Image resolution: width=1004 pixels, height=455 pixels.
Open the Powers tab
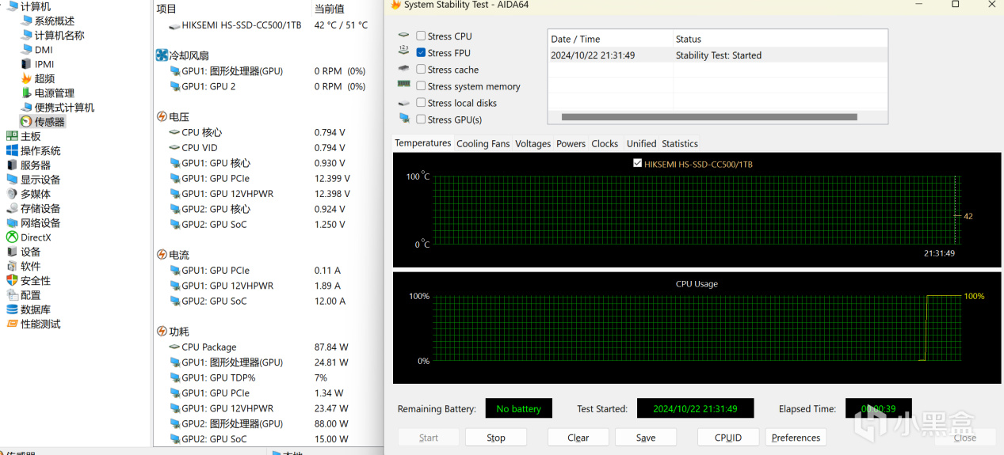coord(571,144)
